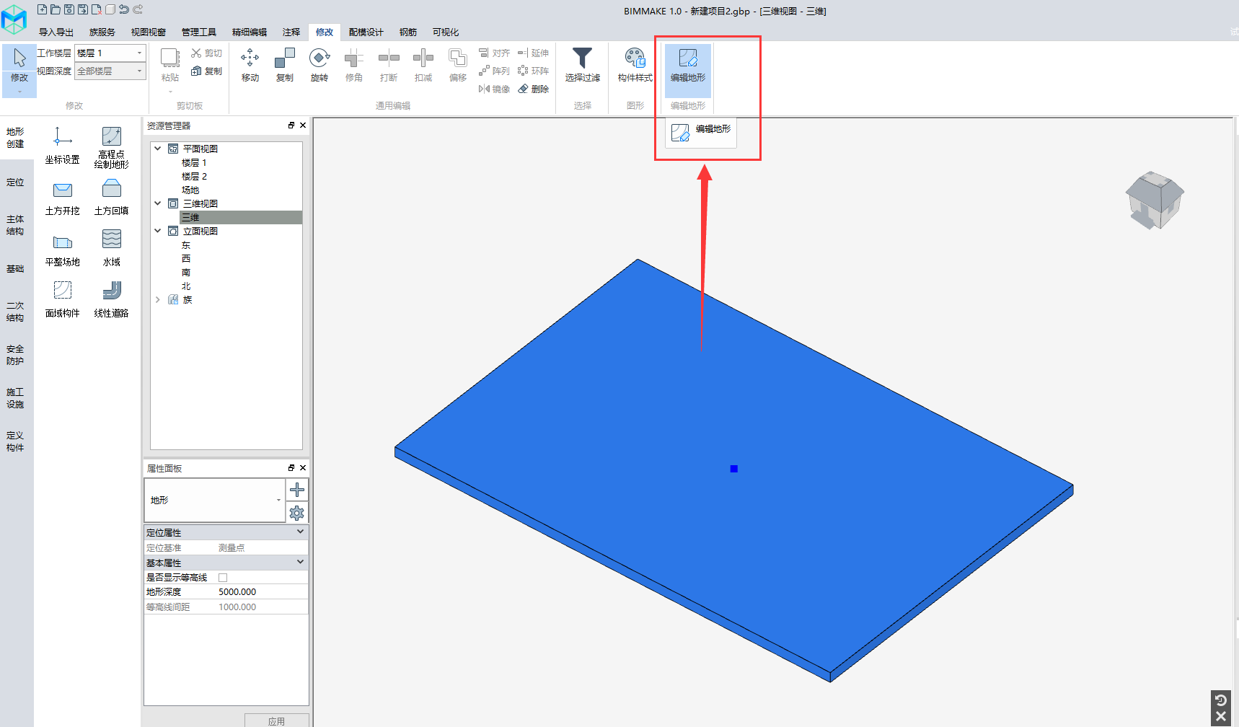
Task: Open the 选择过滤 filter tool
Action: tap(583, 65)
